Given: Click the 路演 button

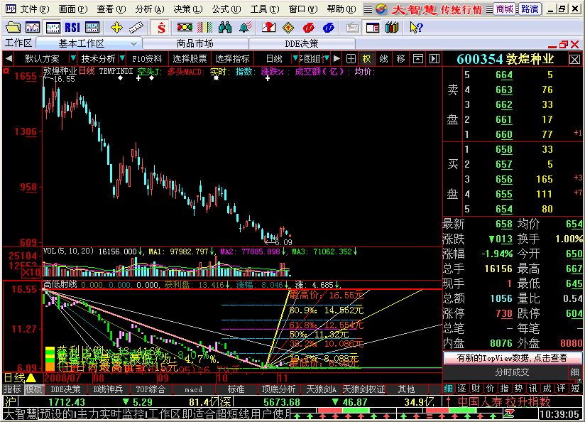Looking at the screenshot, I should (x=530, y=9).
